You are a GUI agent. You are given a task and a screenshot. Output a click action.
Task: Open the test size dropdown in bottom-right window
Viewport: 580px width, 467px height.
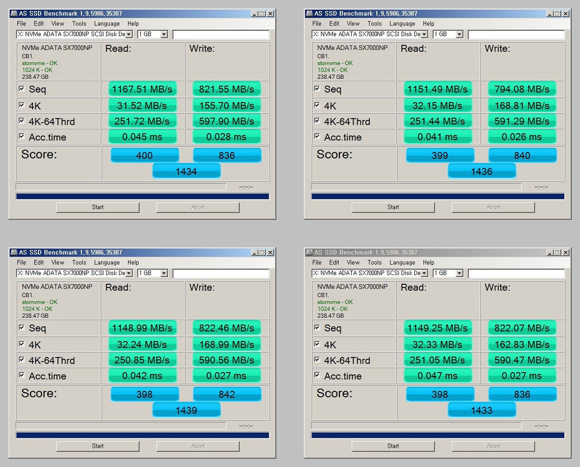coord(459,273)
